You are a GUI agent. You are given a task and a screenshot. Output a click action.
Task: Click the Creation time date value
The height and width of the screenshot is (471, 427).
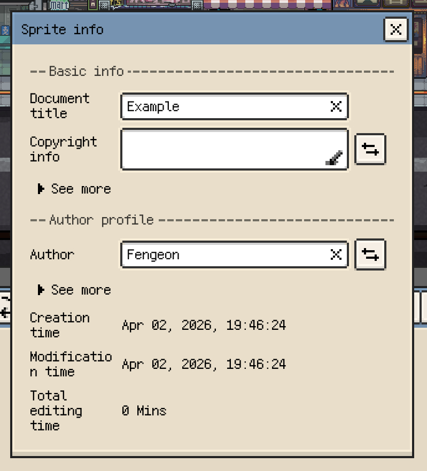click(204, 325)
